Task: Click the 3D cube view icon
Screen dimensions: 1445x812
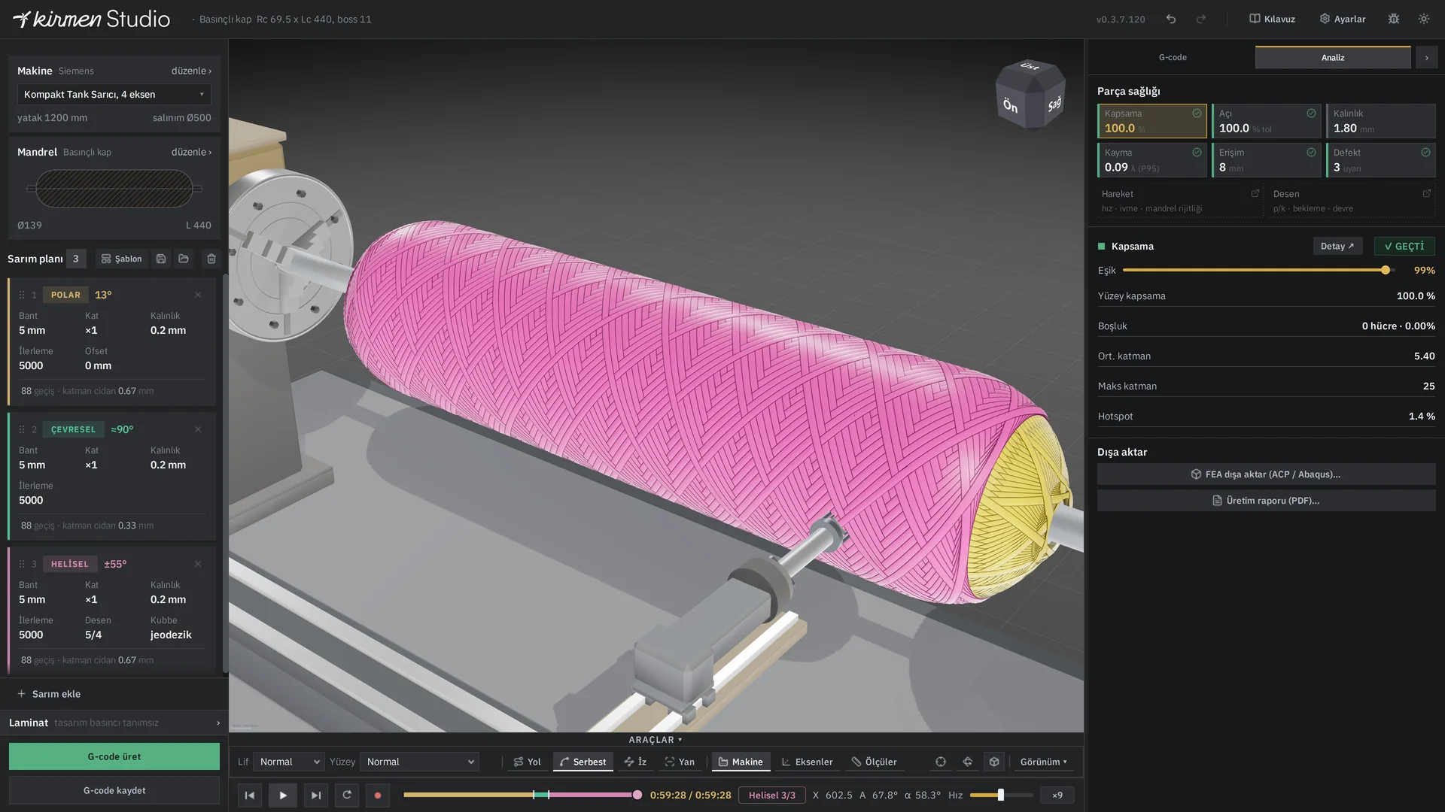Action: pos(994,762)
